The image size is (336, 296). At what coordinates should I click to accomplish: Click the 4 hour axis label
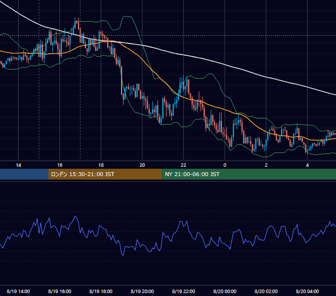307,165
